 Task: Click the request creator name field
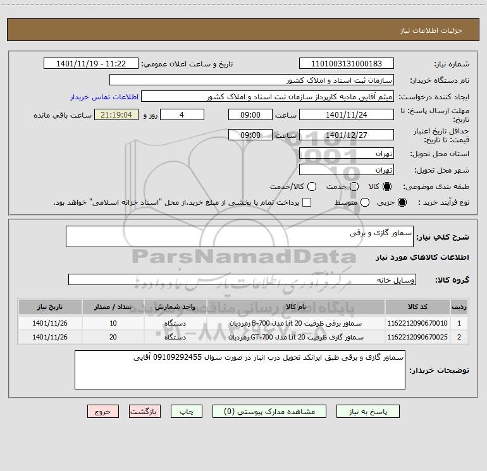[x=268, y=97]
